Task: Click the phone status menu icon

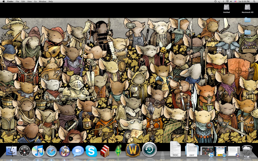Action: pyautogui.click(x=219, y=1)
